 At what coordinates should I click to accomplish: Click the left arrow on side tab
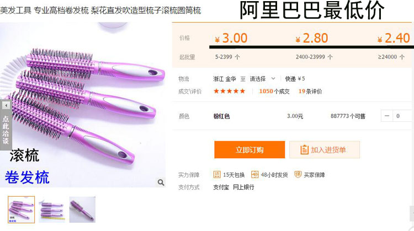click(6, 106)
